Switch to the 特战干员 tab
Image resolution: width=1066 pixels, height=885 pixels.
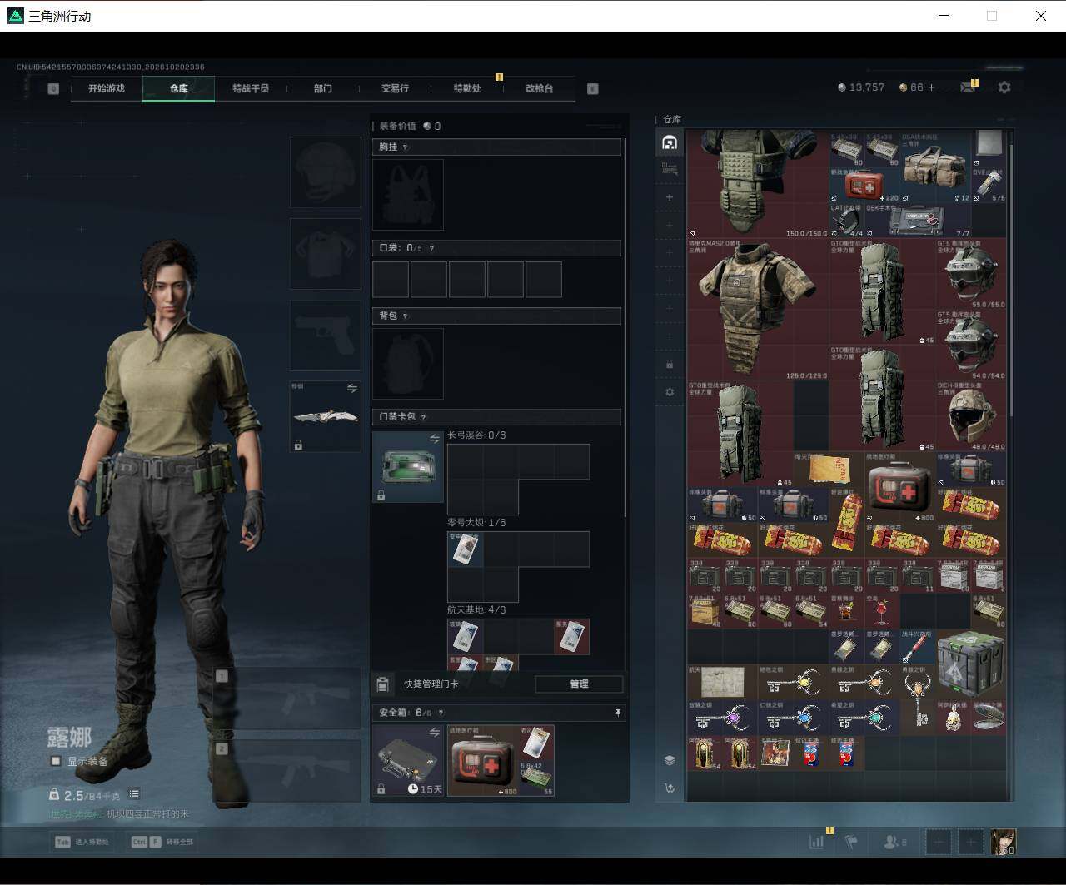pyautogui.click(x=251, y=88)
